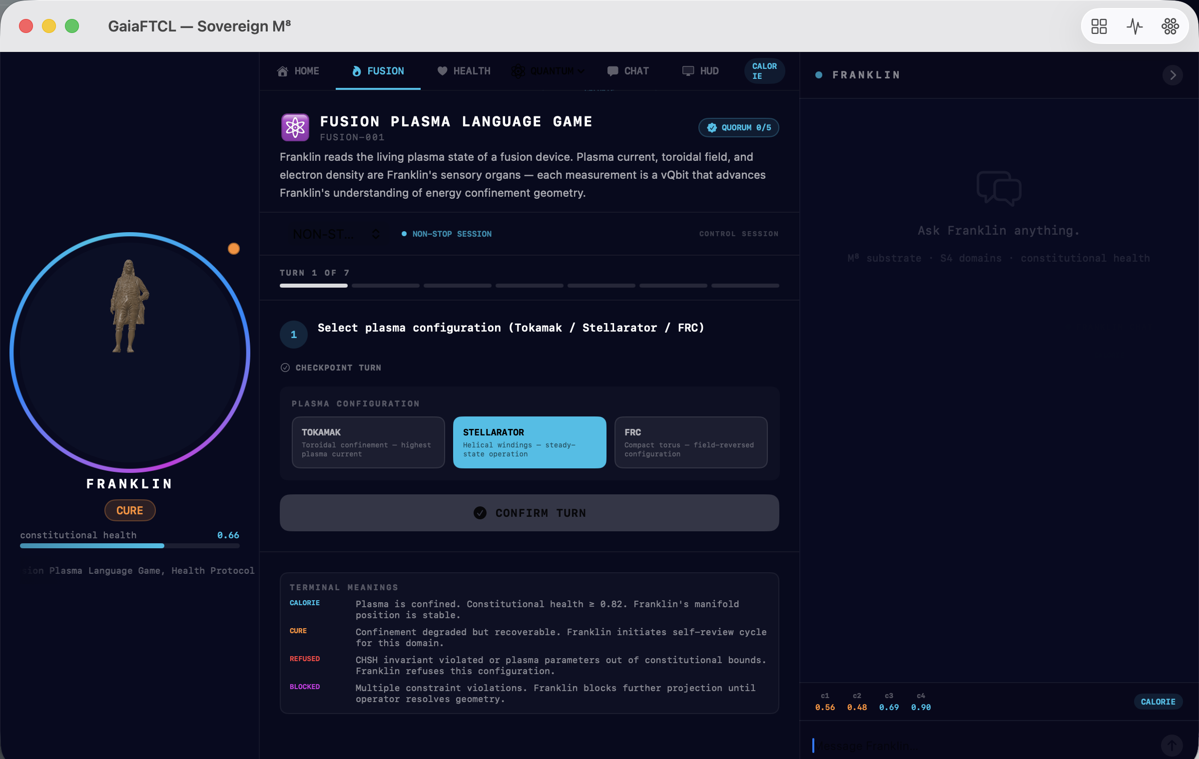Click the CONTROL SESSION label
Screen dimensions: 1199x759
[739, 234]
